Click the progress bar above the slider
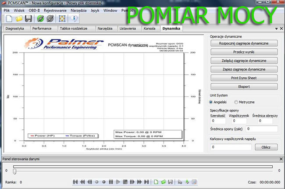 click(143, 167)
